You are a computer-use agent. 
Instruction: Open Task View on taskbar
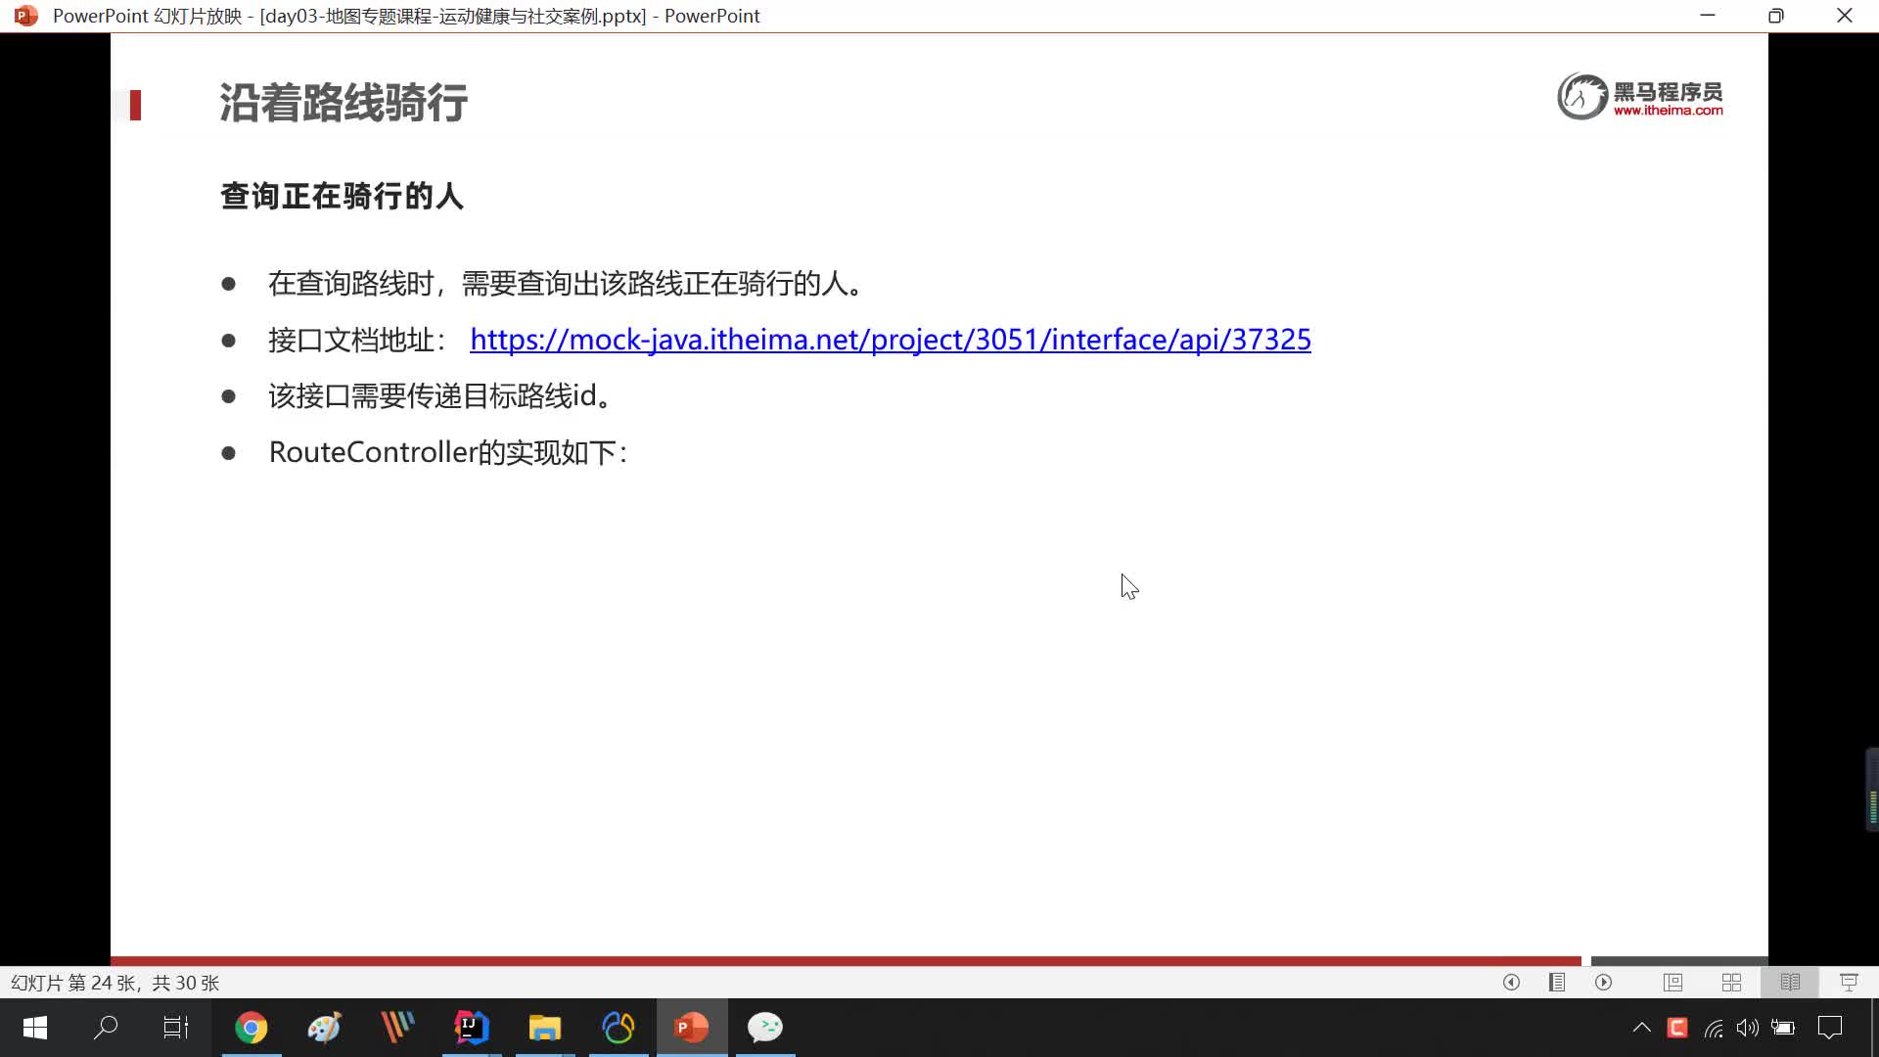click(176, 1028)
